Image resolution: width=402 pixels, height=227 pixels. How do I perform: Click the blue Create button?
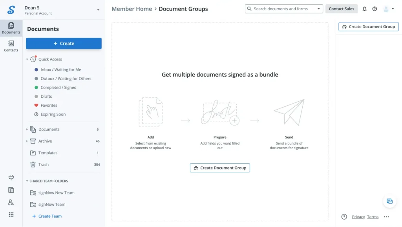pos(64,44)
